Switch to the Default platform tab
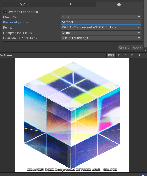The width and height of the screenshot is (147, 176). click(25, 4)
